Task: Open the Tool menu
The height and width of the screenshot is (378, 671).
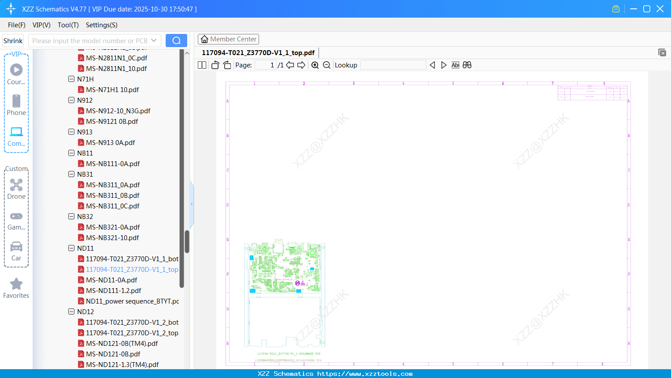Action: coord(68,25)
